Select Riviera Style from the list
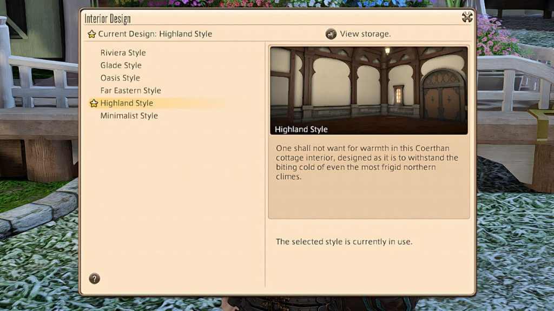The width and height of the screenshot is (554, 311). 123,53
